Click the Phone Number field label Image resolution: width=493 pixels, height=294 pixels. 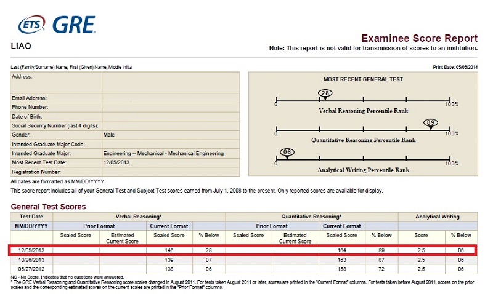click(x=30, y=107)
